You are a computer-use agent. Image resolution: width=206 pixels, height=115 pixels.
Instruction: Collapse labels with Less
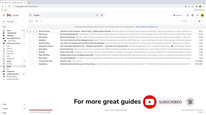(x=8, y=46)
